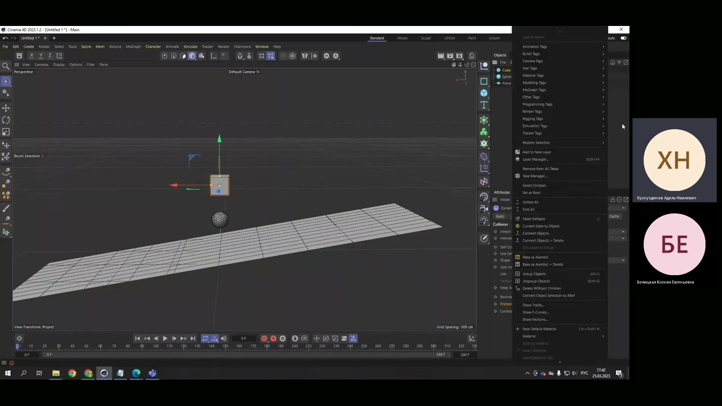
Task: Toggle timeline sound speaker icon
Action: [223, 338]
